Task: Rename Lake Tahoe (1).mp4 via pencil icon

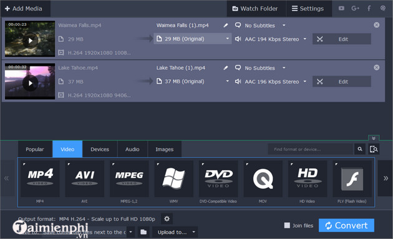Action: point(226,68)
